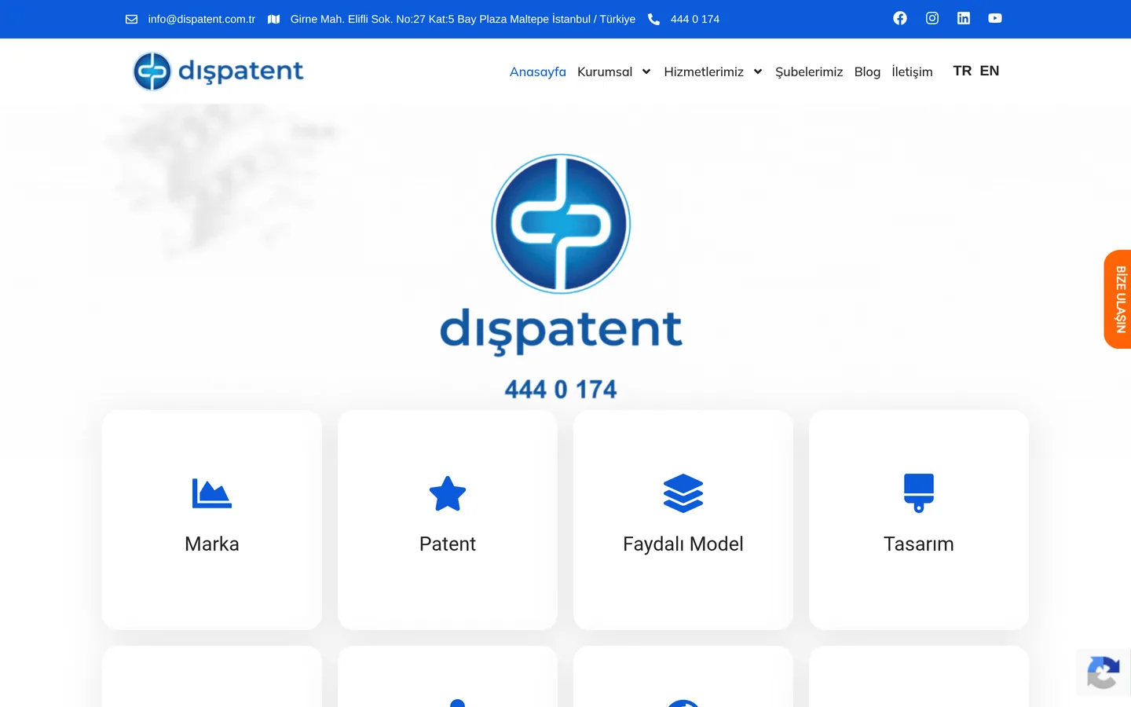Open the Patent star icon card
1131x707 pixels.
point(448,519)
